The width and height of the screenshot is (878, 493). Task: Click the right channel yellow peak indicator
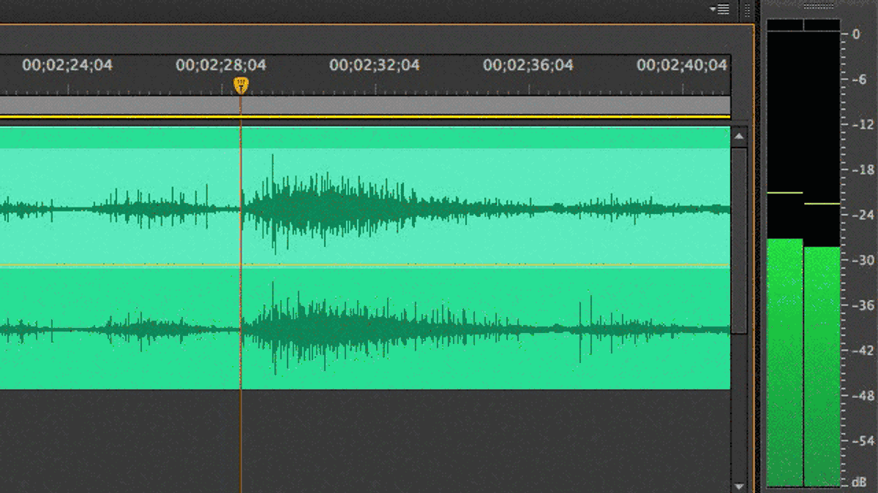(822, 204)
